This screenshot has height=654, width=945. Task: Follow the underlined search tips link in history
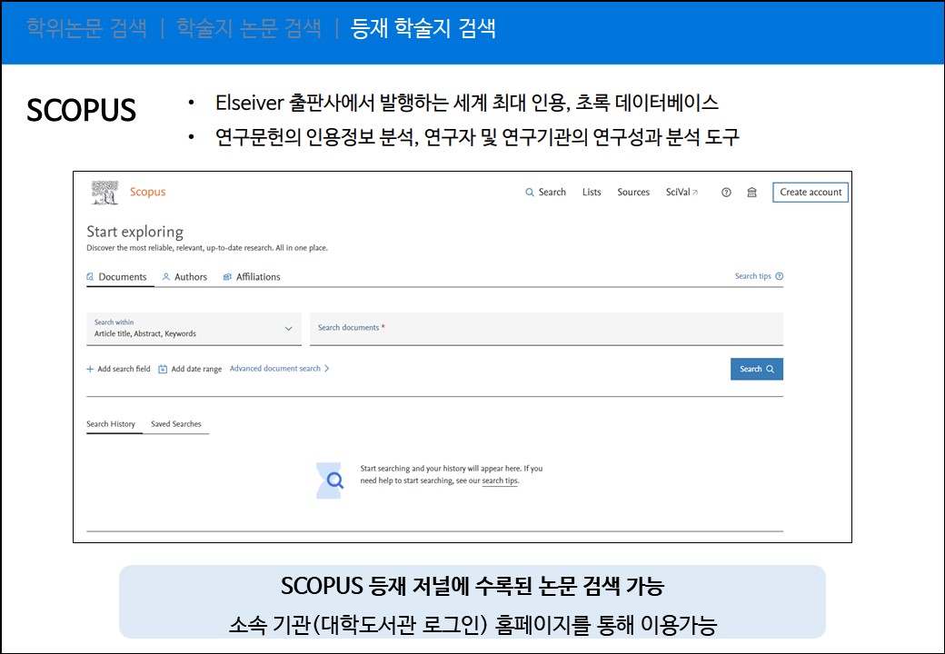[x=500, y=481]
